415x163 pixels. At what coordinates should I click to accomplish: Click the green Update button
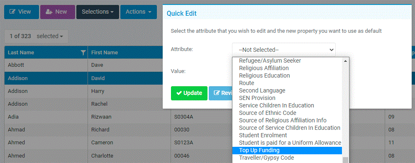[x=189, y=93]
